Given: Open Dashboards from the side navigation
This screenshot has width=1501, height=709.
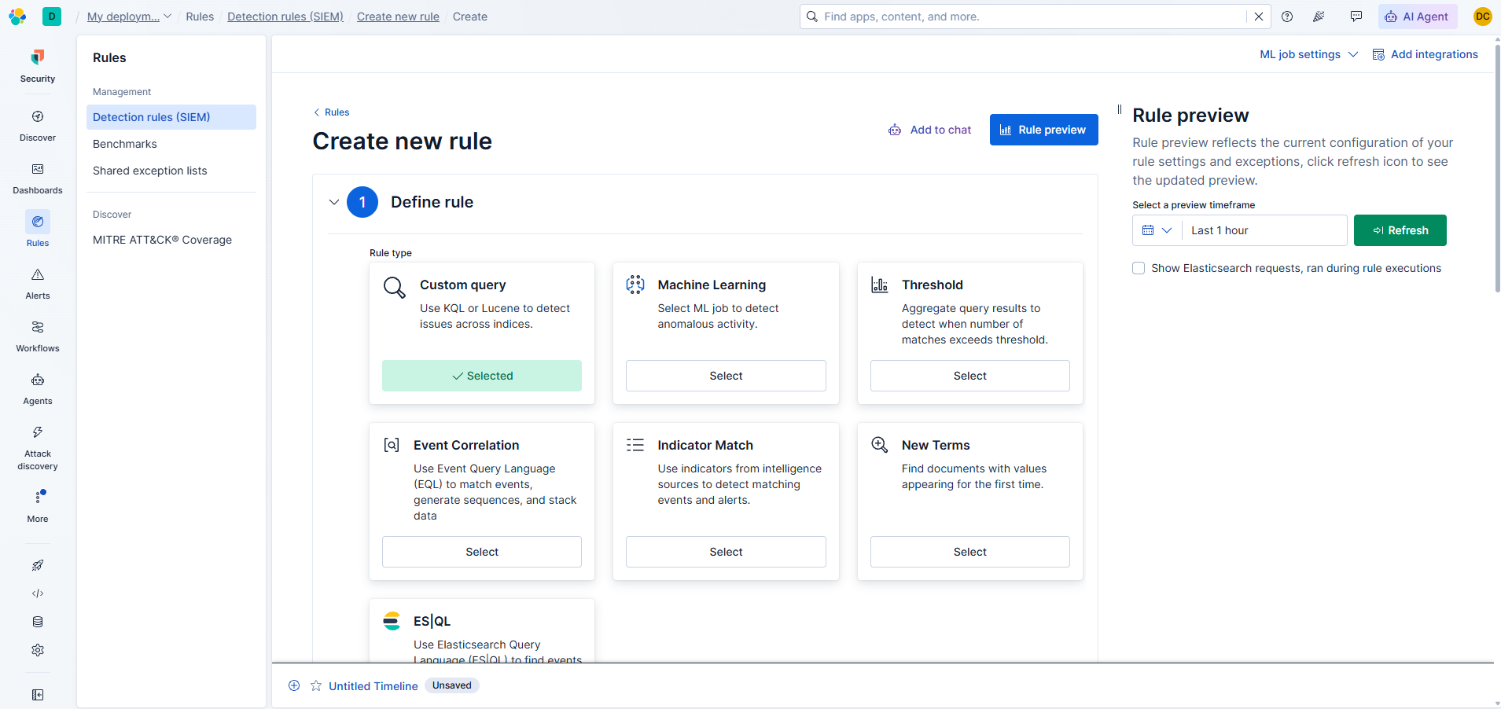Looking at the screenshot, I should pos(38,178).
